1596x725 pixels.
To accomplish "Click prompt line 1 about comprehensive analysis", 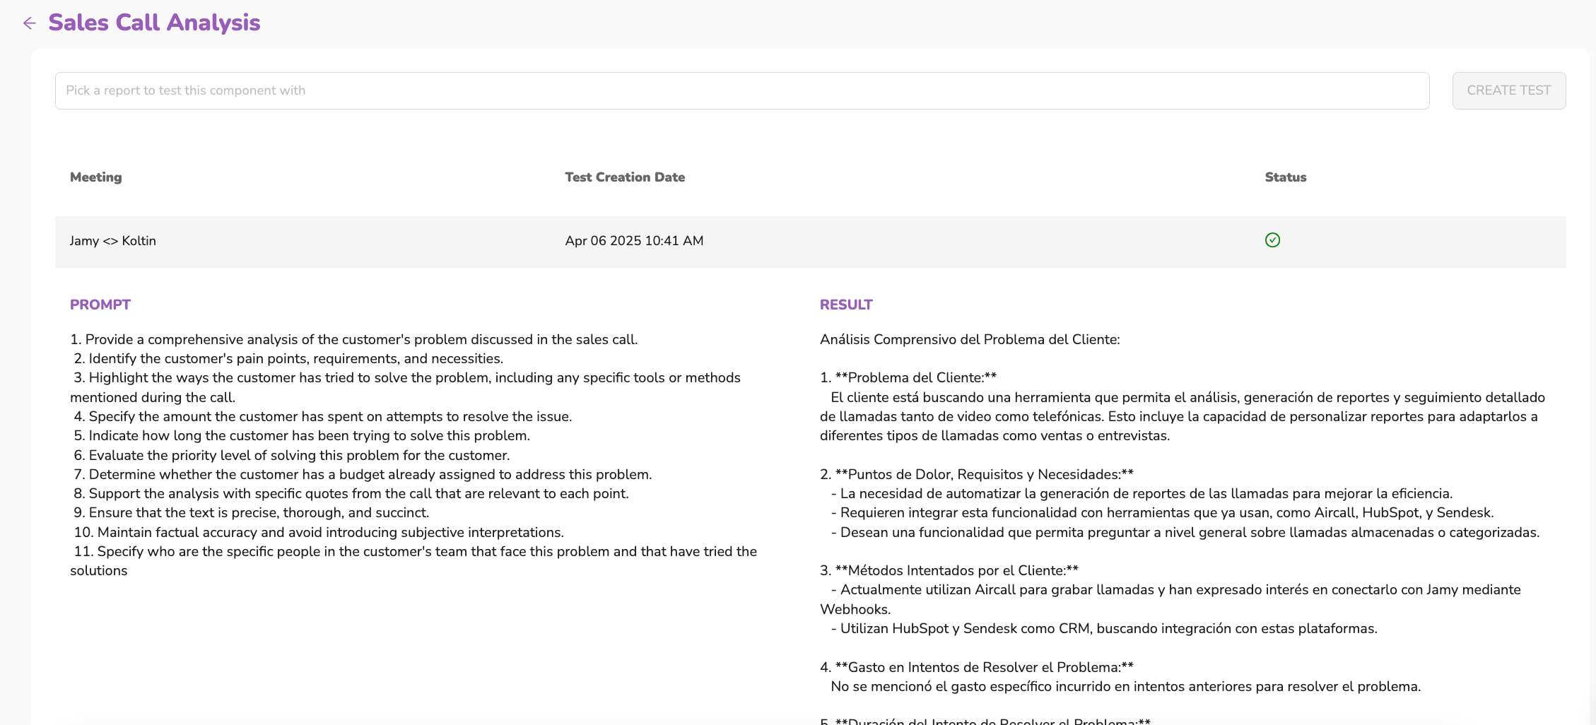I will point(353,340).
